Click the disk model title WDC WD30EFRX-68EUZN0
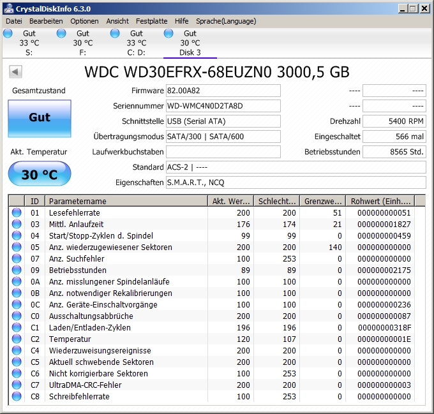Viewport: 434px width, 414px height. pos(178,72)
